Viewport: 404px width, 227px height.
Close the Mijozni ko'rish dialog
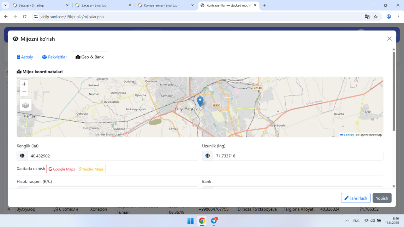pos(389,39)
